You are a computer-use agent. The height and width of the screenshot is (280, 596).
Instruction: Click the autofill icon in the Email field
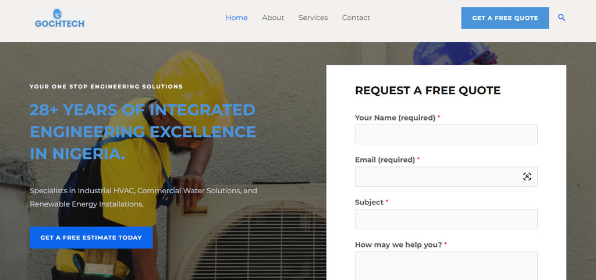[527, 177]
